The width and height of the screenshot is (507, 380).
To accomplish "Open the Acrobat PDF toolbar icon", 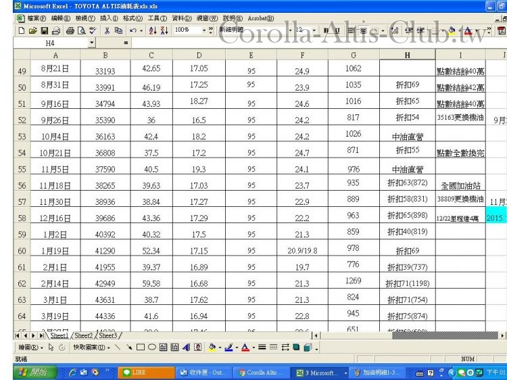I will [x=502, y=30].
